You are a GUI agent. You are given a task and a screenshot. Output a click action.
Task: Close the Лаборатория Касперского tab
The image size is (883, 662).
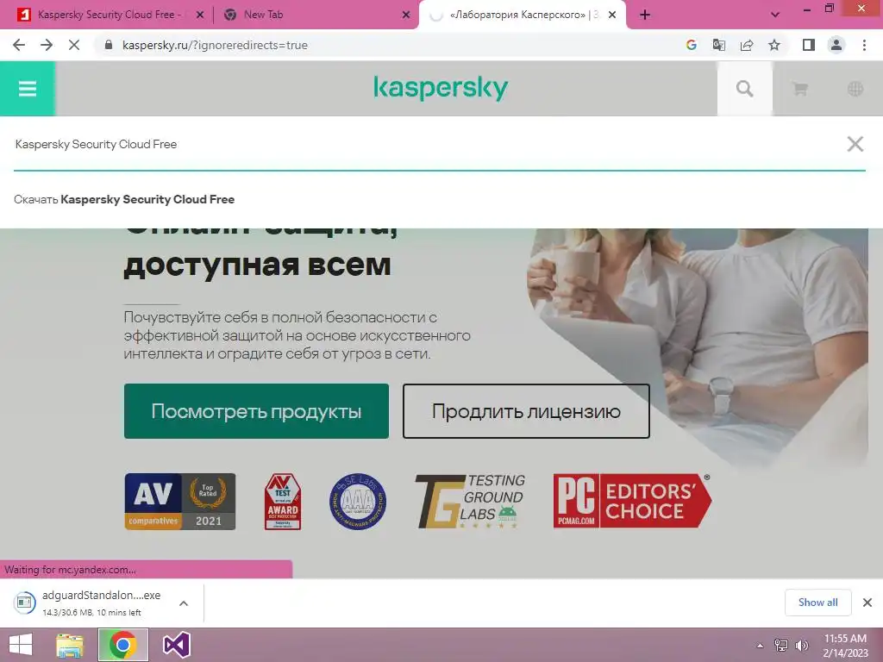tap(612, 16)
